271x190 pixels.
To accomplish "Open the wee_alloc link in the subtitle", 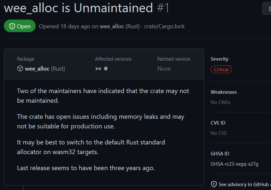I will 112,26.
